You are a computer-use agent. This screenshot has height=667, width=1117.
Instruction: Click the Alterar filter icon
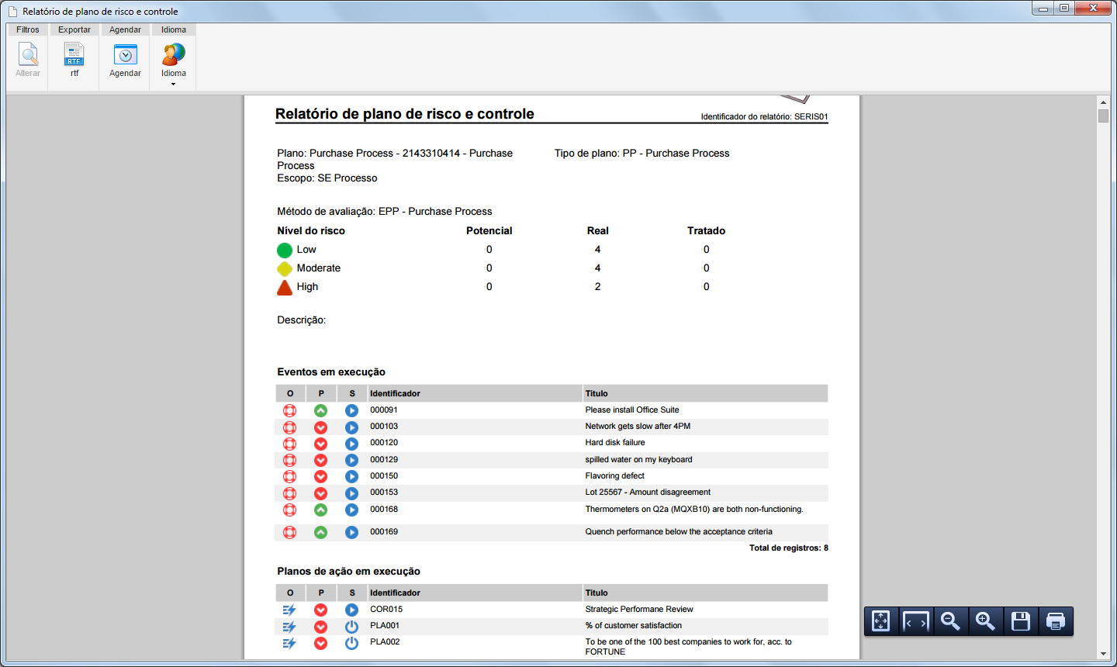(x=28, y=54)
